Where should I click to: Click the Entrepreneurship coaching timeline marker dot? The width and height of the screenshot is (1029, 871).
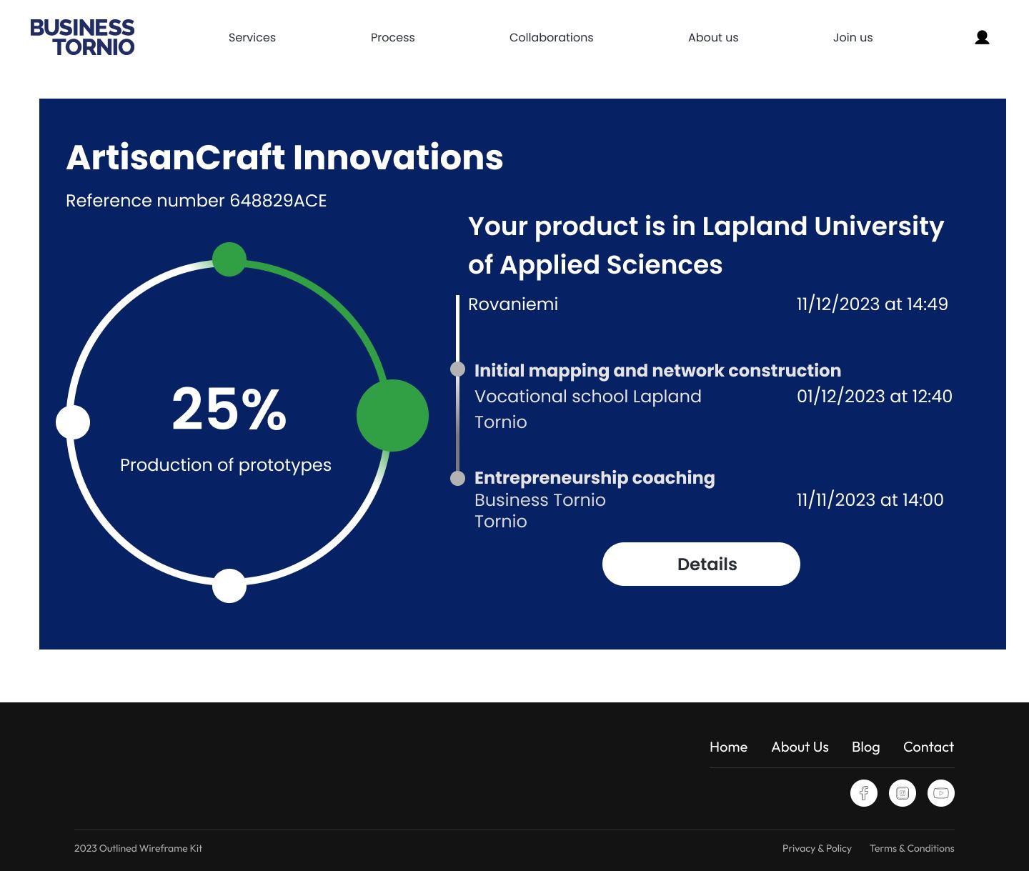pyautogui.click(x=457, y=478)
